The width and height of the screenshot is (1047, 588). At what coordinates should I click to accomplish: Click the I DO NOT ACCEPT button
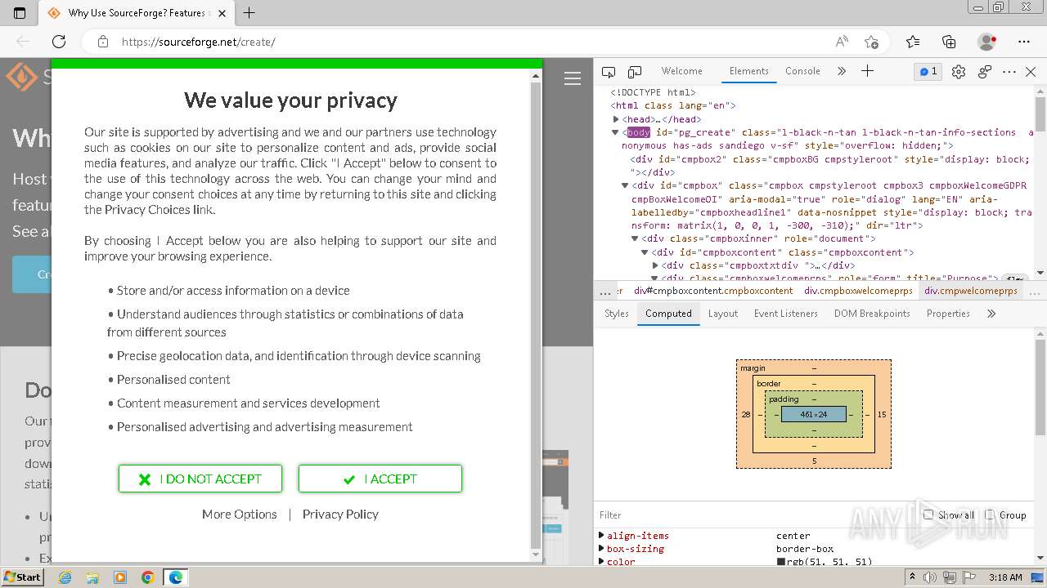click(x=200, y=479)
